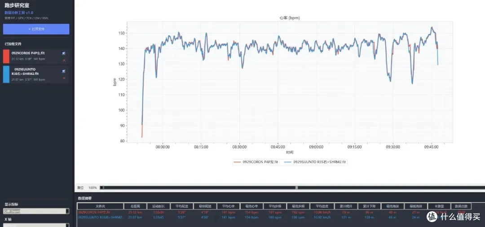Viewport: 485px width, 227px height.
Task: Click the 数据点数 column header
Action: point(461,206)
